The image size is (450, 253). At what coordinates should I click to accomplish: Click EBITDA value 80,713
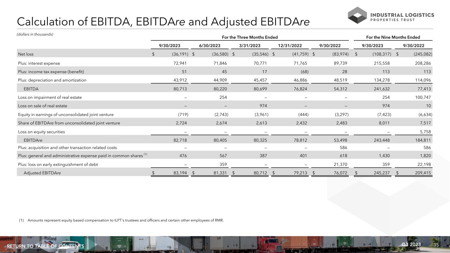pyautogui.click(x=181, y=89)
